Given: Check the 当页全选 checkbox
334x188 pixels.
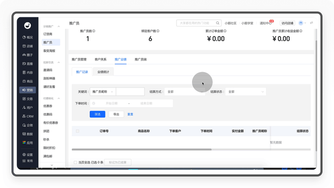Looking at the screenshot, I should tap(75, 162).
